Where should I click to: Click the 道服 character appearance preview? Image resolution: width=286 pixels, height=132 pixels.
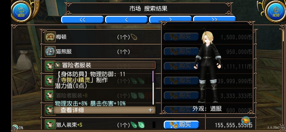[207, 67]
